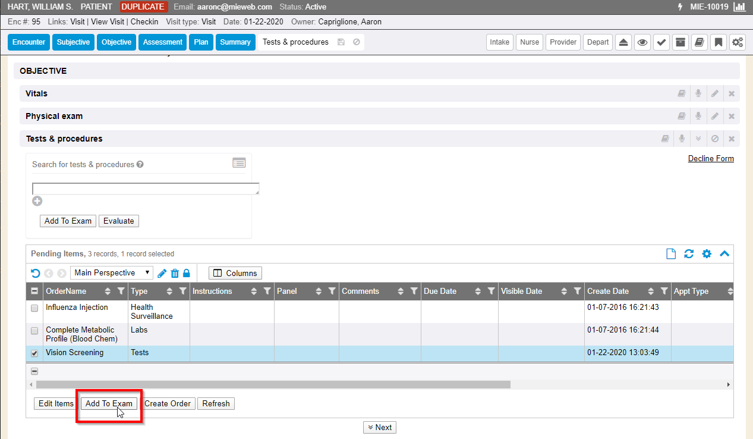The height and width of the screenshot is (439, 753).
Task: Click the checkmark icon in the top toolbar
Action: (x=661, y=42)
